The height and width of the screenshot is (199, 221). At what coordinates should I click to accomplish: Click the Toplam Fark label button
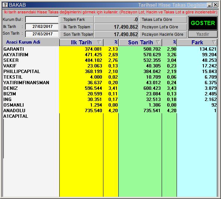[x=77, y=19]
